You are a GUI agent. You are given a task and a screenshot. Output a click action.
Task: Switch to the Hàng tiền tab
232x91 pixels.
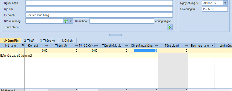pos(10,41)
